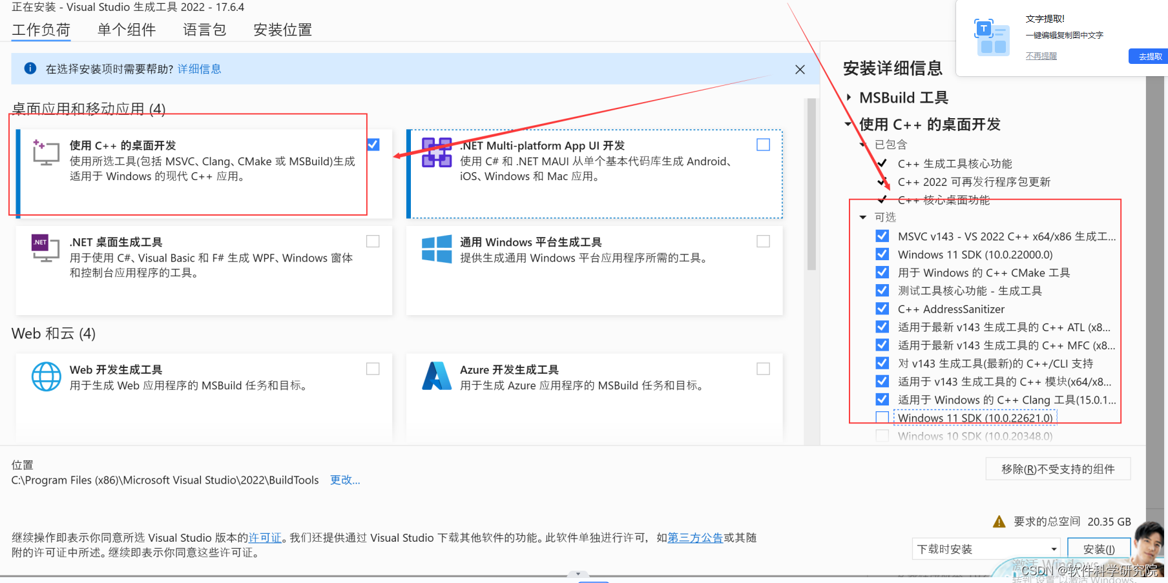Screen dimensions: 1168x583
Task: Click the 要求的总空间 20.35 GB text
Action: point(1072,521)
